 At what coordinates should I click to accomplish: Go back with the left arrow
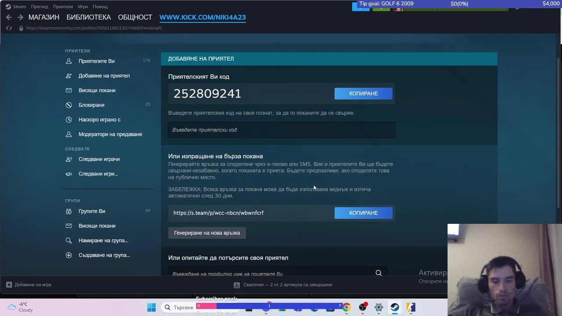coord(9,17)
